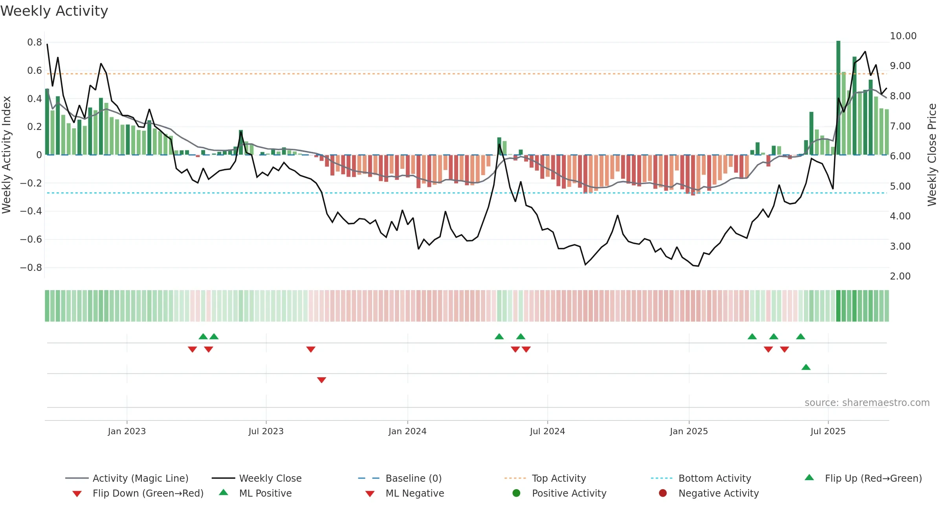
Task: Click the 0.6 left axis tick label
Action: click(x=34, y=70)
